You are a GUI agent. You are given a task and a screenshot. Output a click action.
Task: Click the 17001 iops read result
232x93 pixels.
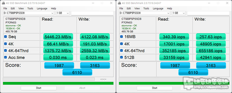pos(174,44)
